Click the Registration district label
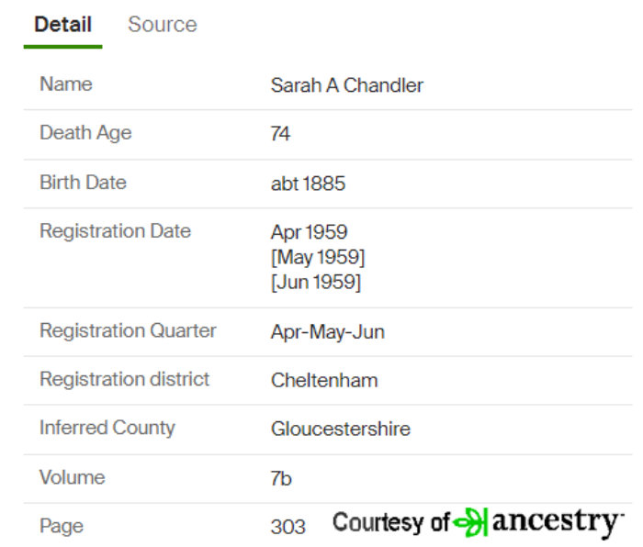 (125, 379)
